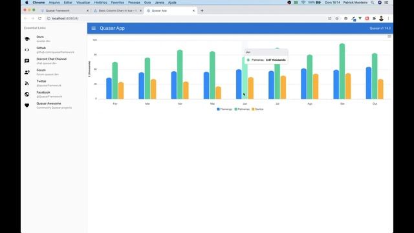Open the Facebook link in sidebar
The image size is (414, 233).
point(54,94)
